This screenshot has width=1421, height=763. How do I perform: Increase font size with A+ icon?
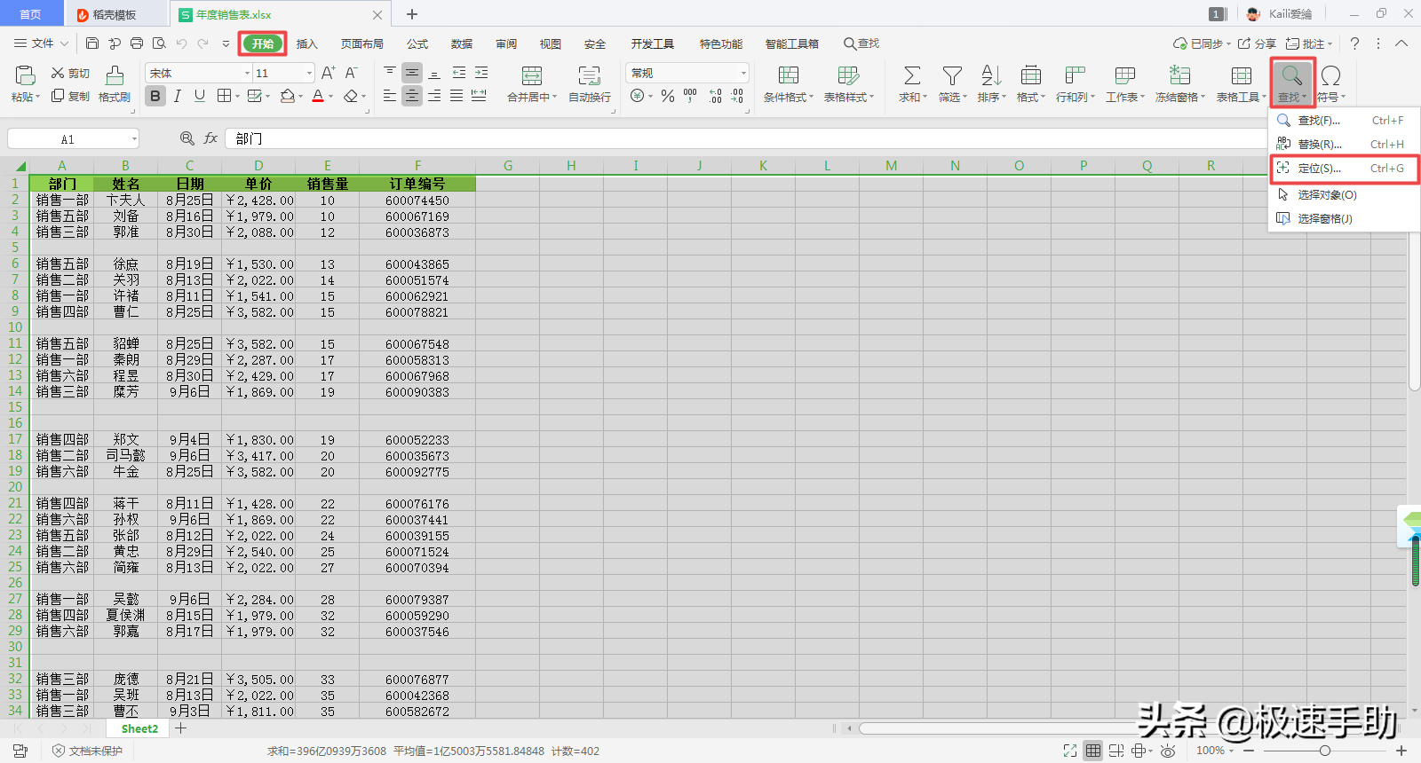tap(328, 73)
